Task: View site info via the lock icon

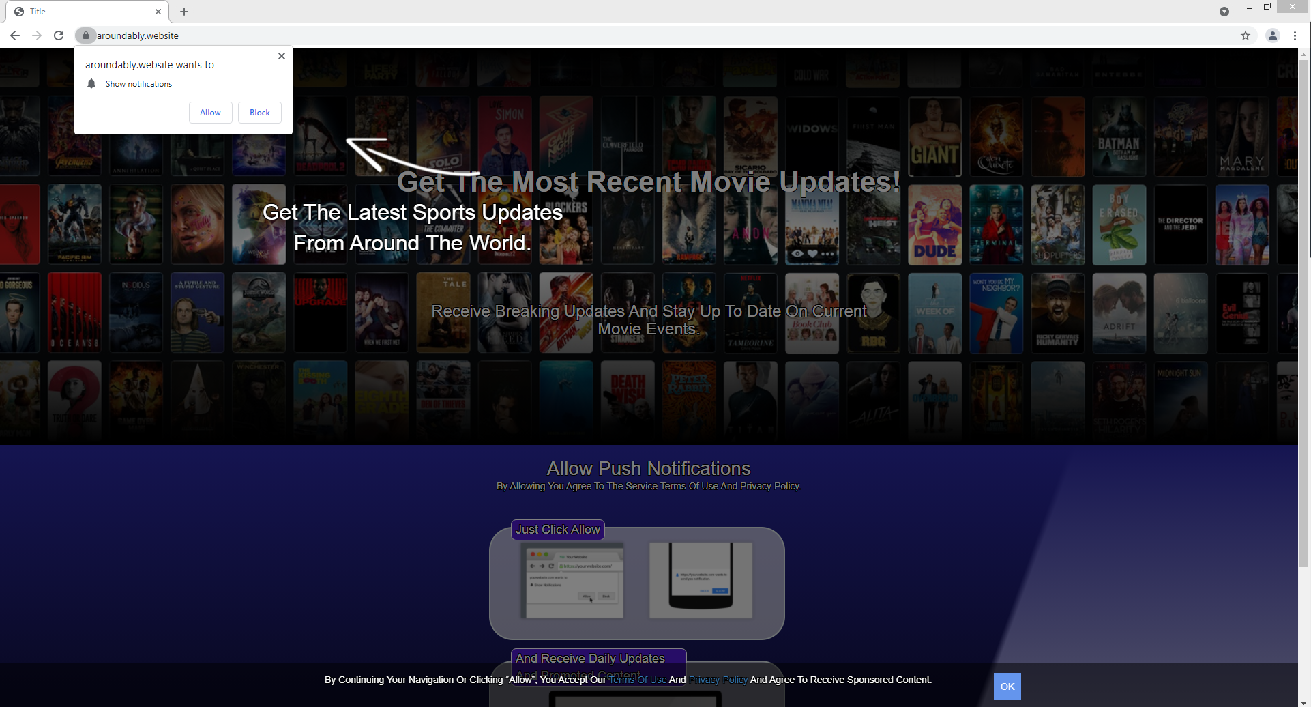Action: click(85, 35)
